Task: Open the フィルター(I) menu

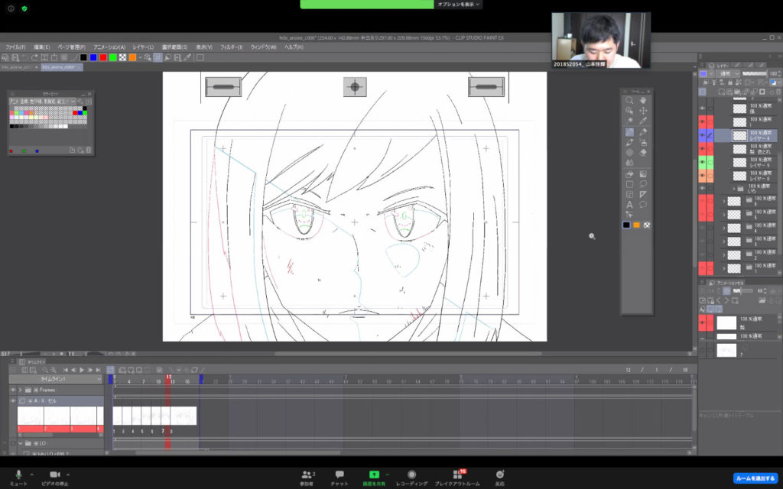Action: (x=232, y=47)
